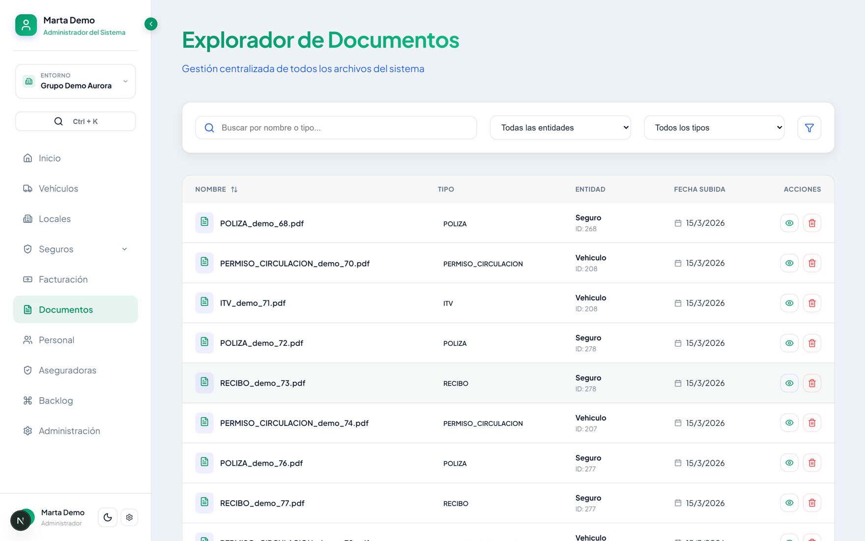
Task: Delete RECIBO_demo_73.pdf using the trash icon
Action: [812, 383]
